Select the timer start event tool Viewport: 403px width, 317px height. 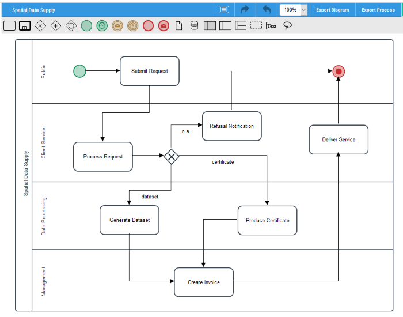tap(102, 26)
